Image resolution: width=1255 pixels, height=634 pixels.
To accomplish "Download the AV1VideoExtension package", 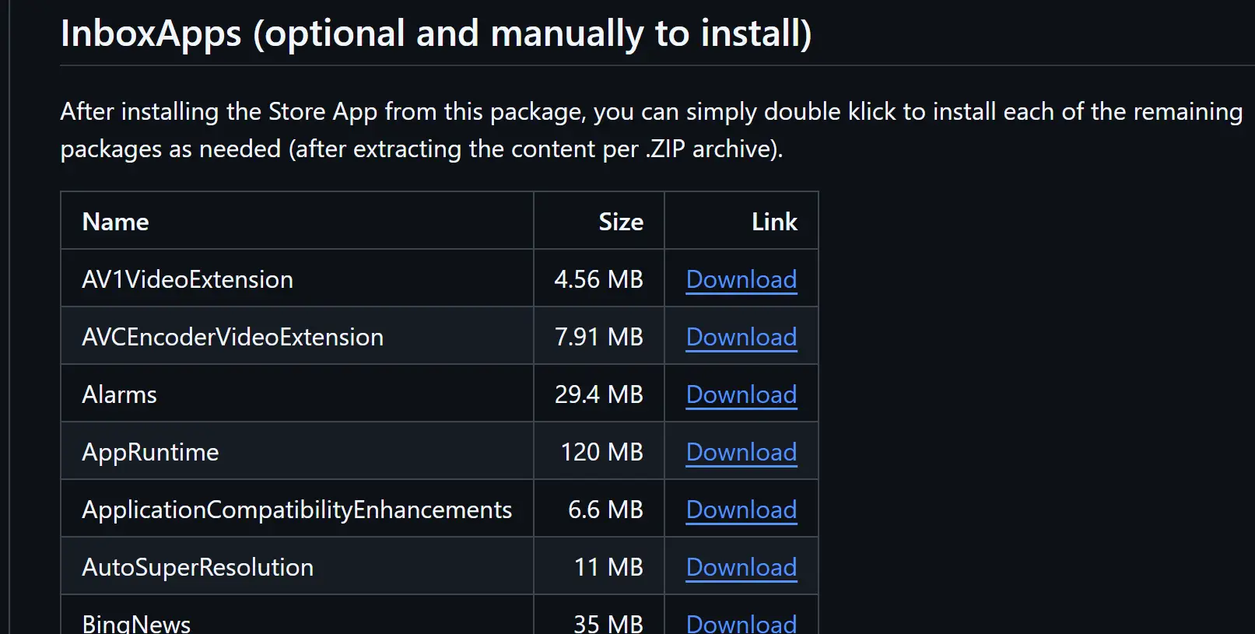I will tap(740, 278).
